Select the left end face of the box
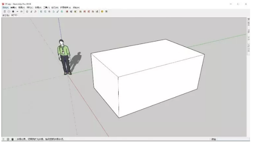This screenshot has height=143, width=253. (x=106, y=83)
